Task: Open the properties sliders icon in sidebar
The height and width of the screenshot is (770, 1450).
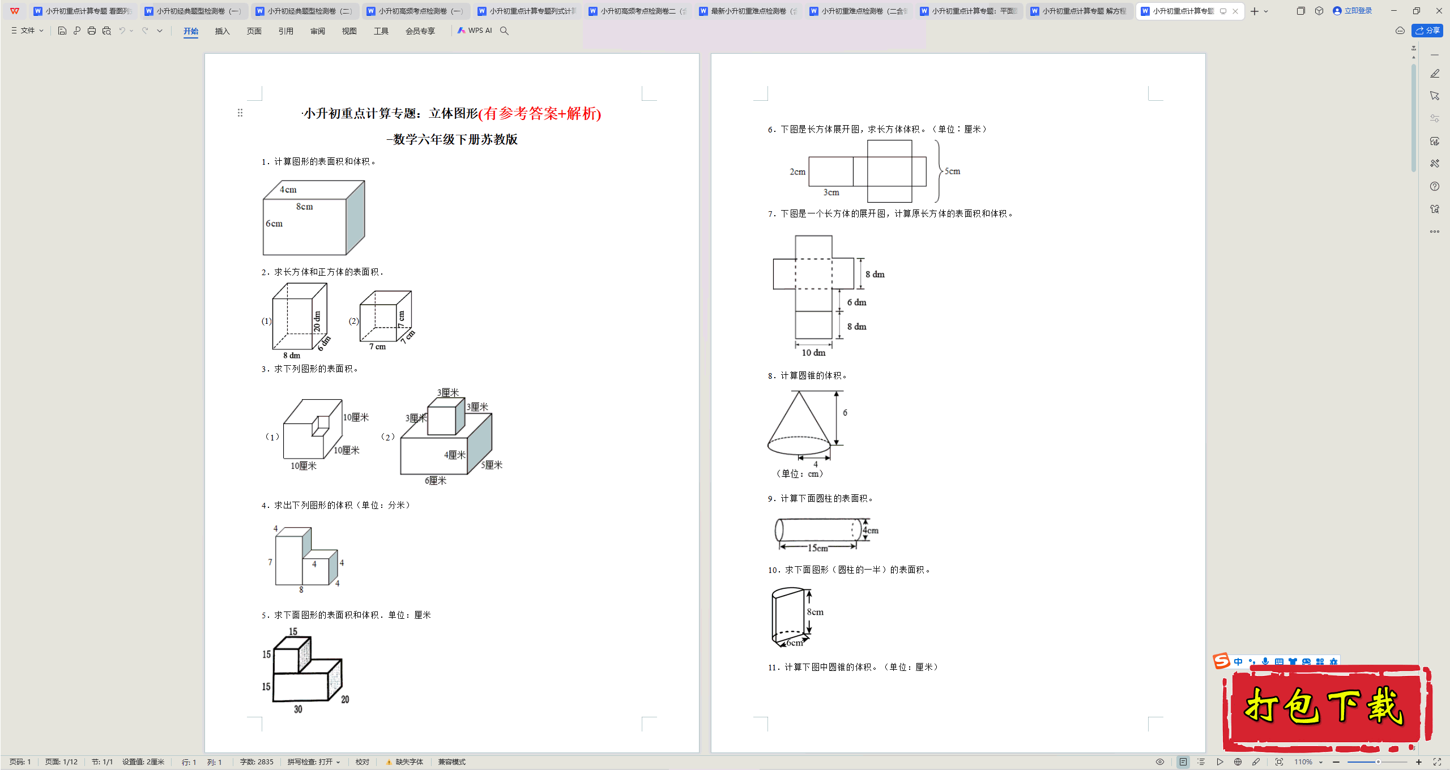Action: pos(1435,118)
